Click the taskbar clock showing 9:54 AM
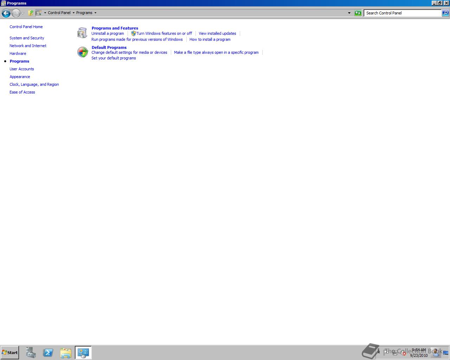Viewport: 450px width, 360px height. [x=419, y=353]
